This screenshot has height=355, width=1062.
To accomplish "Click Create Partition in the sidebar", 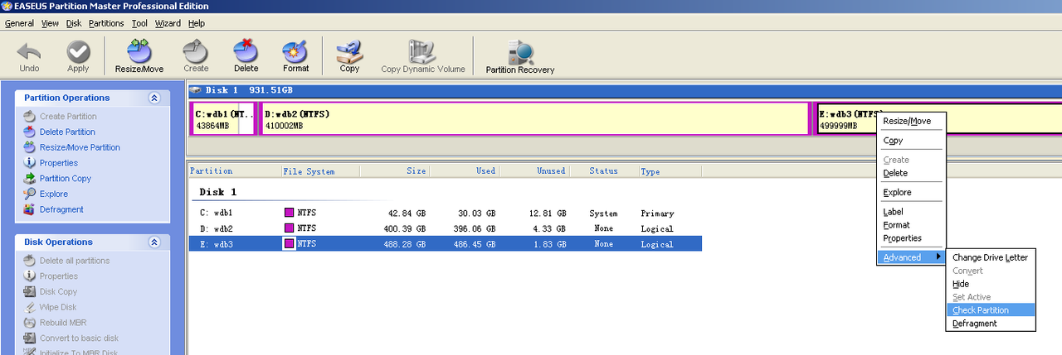I will tap(68, 117).
